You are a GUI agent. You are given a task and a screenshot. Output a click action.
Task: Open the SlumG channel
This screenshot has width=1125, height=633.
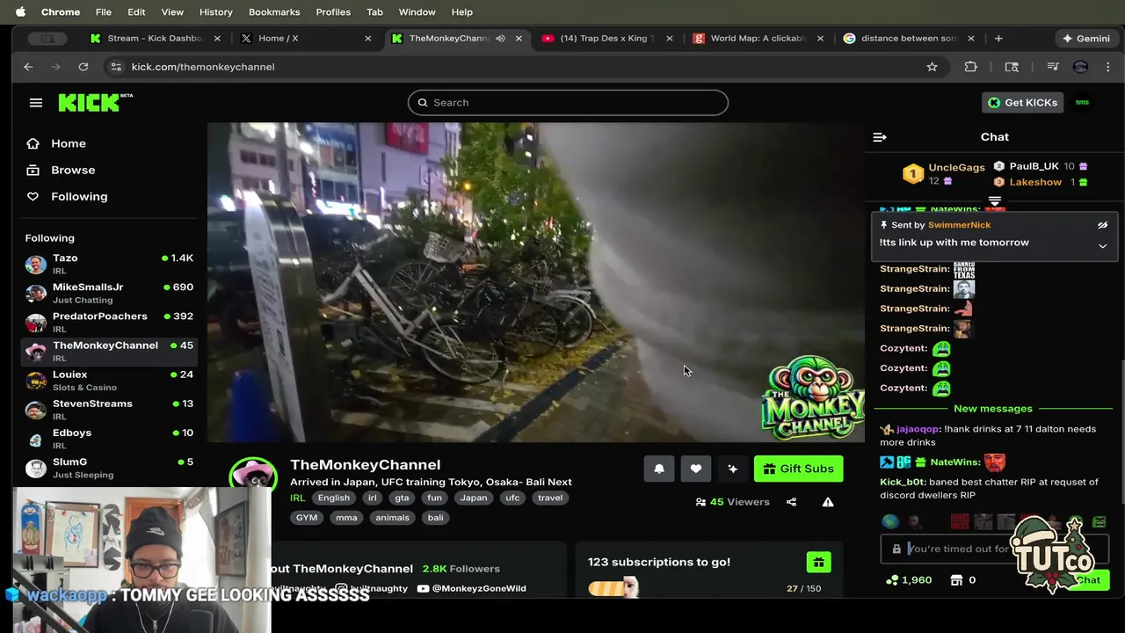tap(109, 467)
